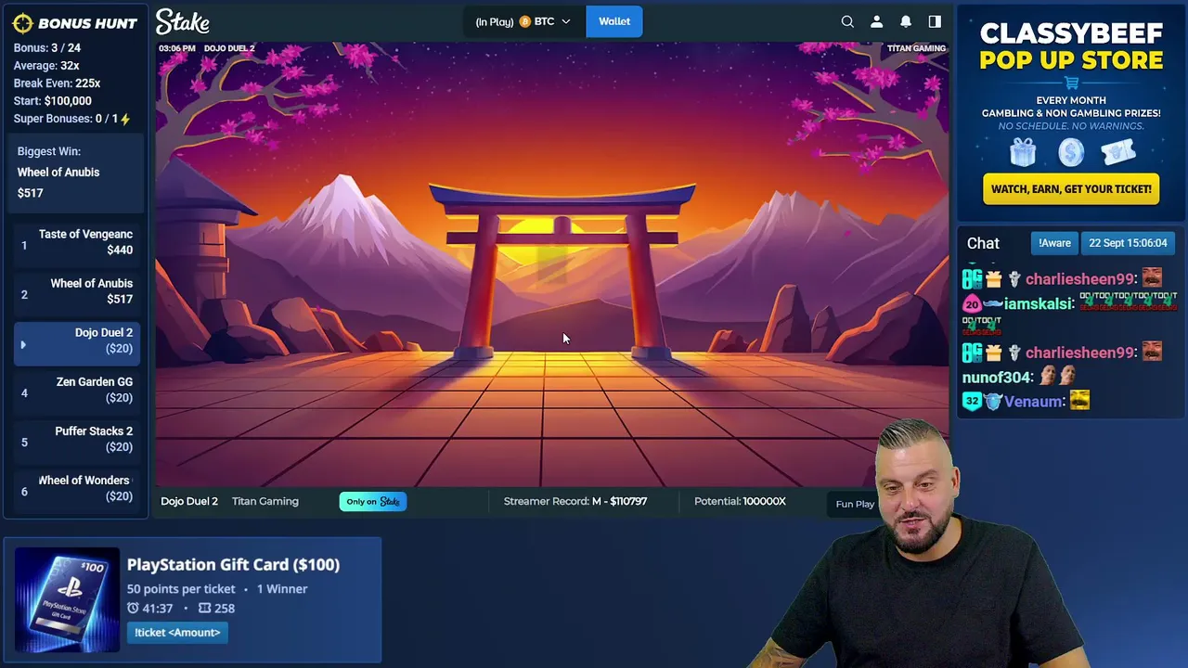Click the Super Bonuses lightning bolt icon
The width and height of the screenshot is (1188, 668).
tap(125, 119)
